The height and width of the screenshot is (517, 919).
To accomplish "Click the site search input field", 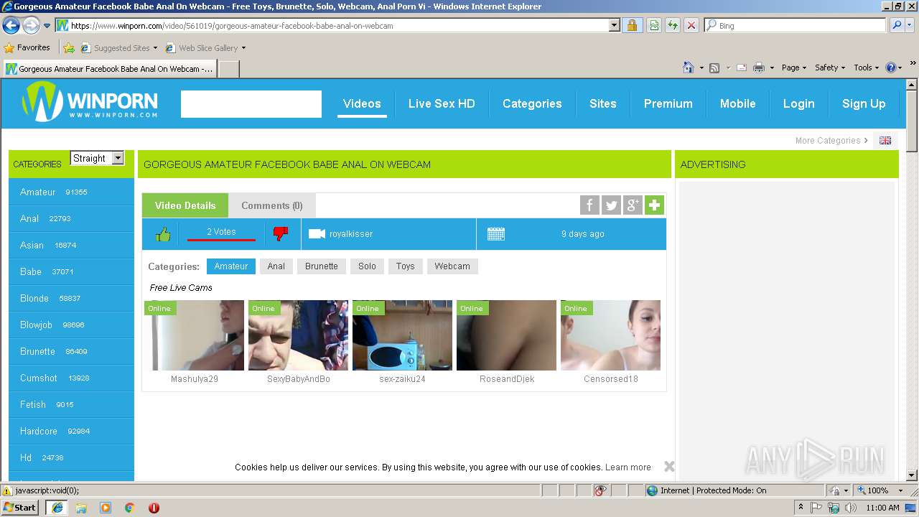I will point(251,104).
